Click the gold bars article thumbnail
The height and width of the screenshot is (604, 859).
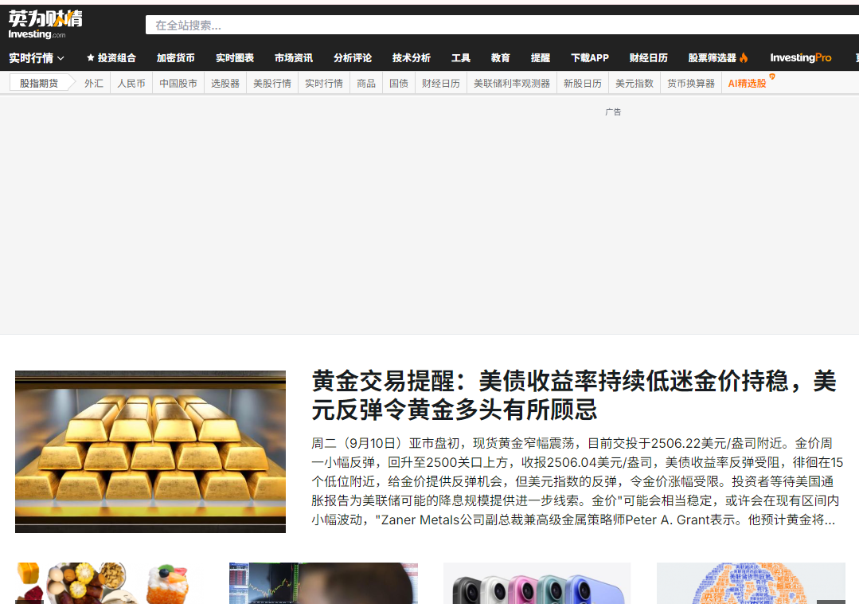150,452
